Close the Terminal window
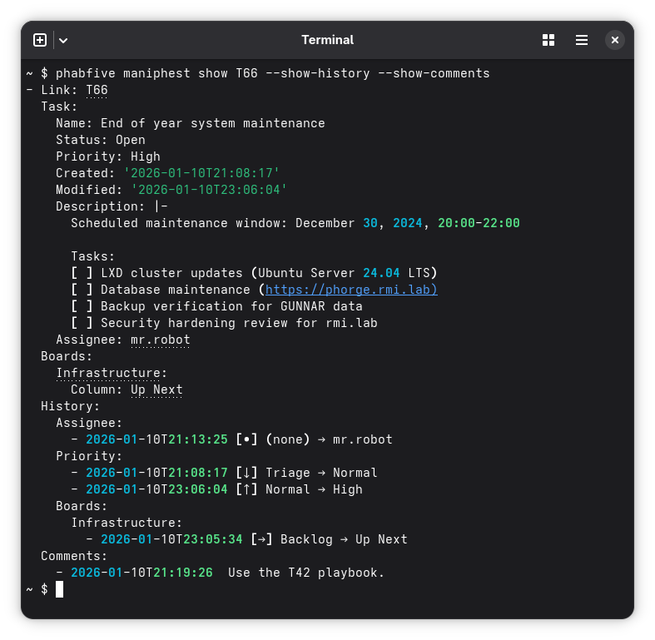 (615, 40)
